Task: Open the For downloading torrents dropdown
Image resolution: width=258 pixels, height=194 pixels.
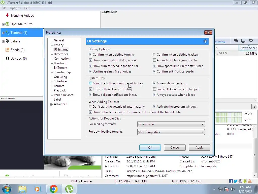Action: pyautogui.click(x=171, y=132)
